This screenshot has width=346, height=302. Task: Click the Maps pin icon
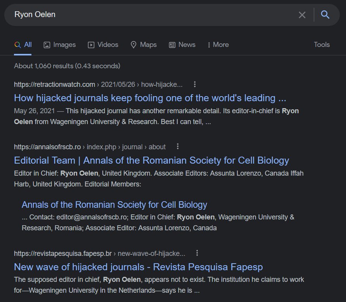coord(133,45)
